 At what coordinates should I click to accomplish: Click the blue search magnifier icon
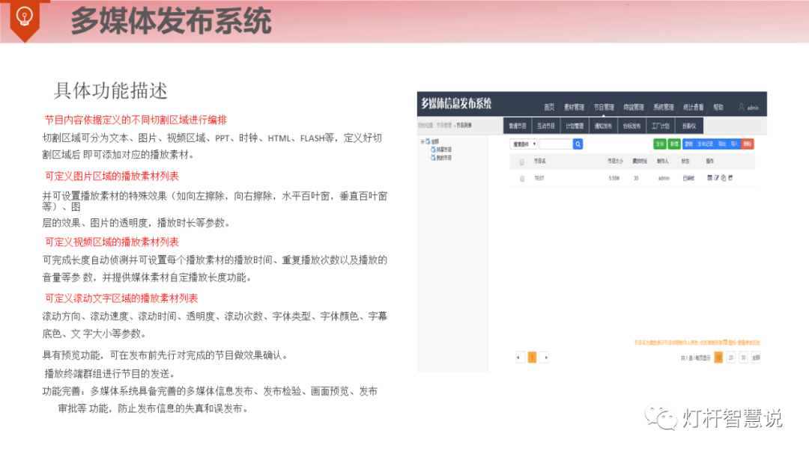click(578, 144)
